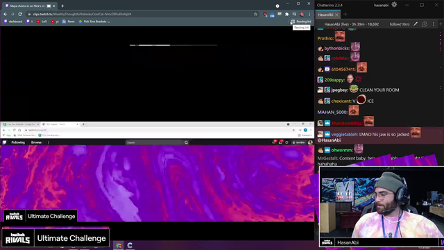Click the emote in Prothro's message
The image size is (444, 250).
(x=340, y=37)
